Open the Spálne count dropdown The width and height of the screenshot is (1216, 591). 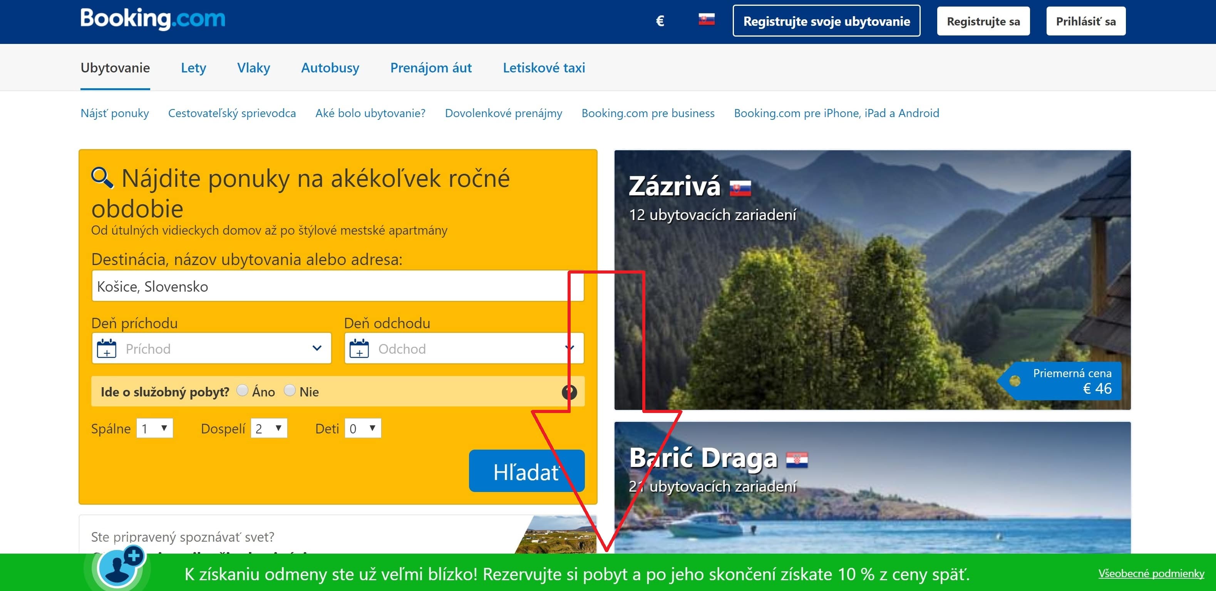[154, 428]
